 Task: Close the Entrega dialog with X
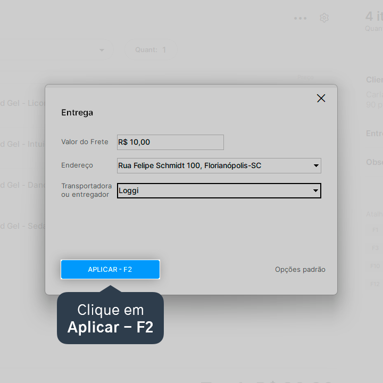click(x=321, y=98)
